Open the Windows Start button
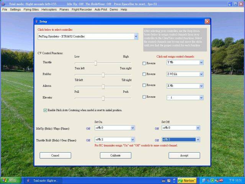245x184 pixels. (11, 181)
